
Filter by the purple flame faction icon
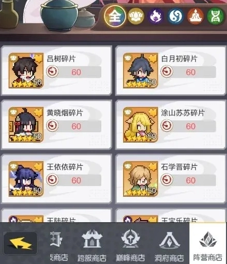click(156, 16)
